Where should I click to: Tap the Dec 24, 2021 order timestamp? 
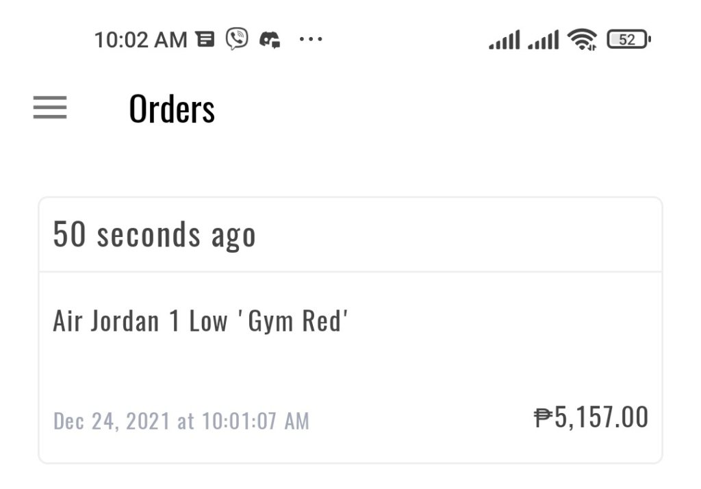pos(181,421)
